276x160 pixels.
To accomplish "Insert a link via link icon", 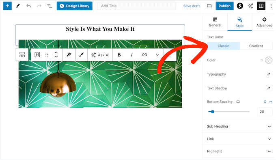I will coord(144,55).
